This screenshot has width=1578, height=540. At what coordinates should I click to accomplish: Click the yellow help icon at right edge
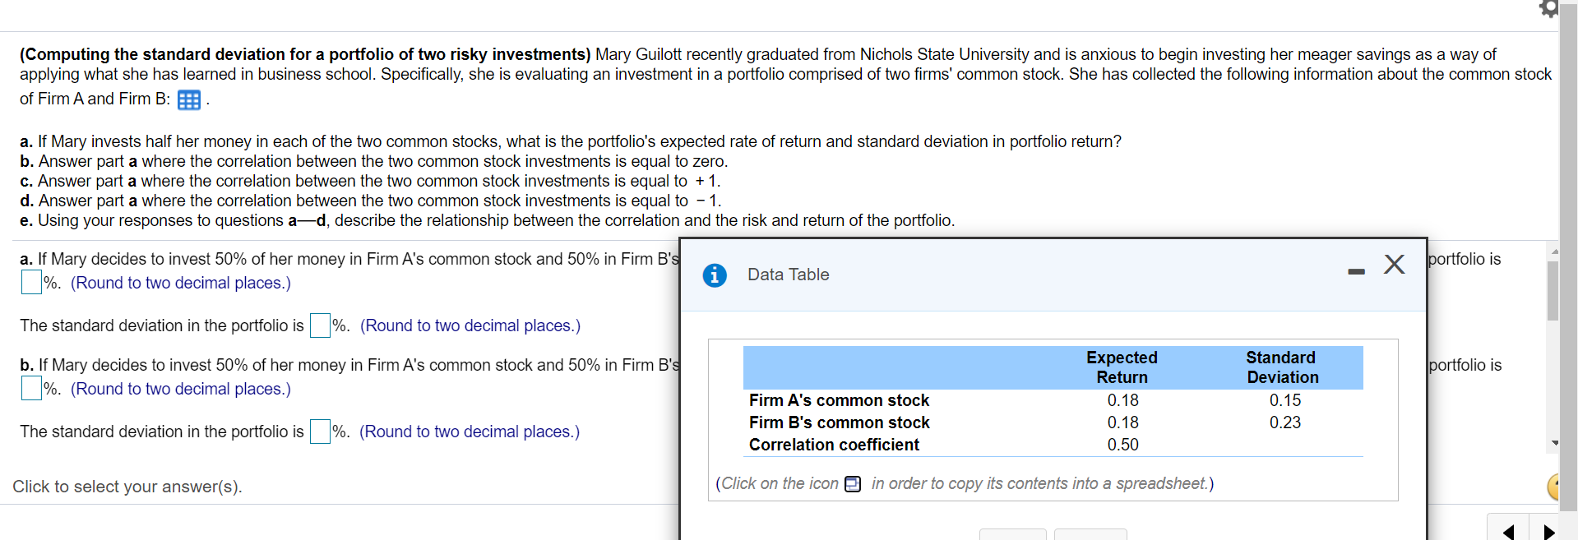1558,487
